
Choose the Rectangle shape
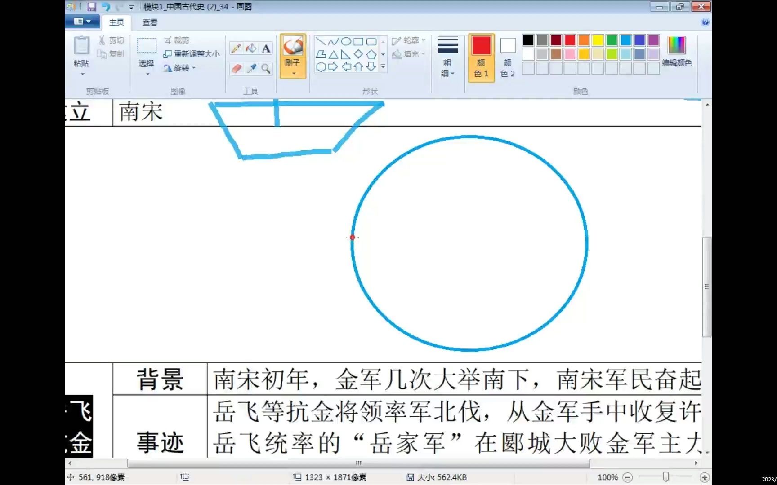click(358, 42)
